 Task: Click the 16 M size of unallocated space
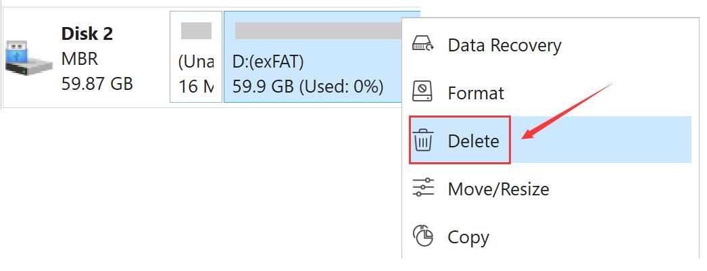pyautogui.click(x=196, y=87)
